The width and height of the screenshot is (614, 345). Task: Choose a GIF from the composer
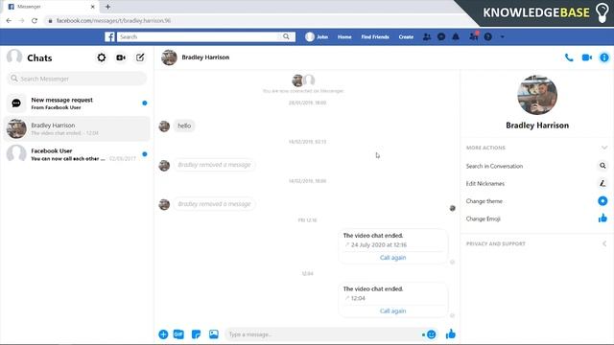[178, 334]
